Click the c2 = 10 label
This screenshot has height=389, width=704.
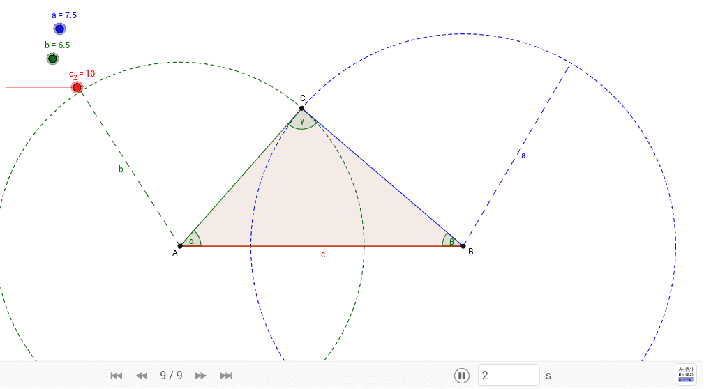pyautogui.click(x=82, y=75)
